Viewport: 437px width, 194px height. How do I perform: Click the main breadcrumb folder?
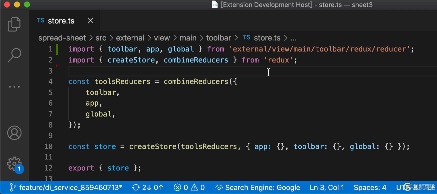pos(188,38)
